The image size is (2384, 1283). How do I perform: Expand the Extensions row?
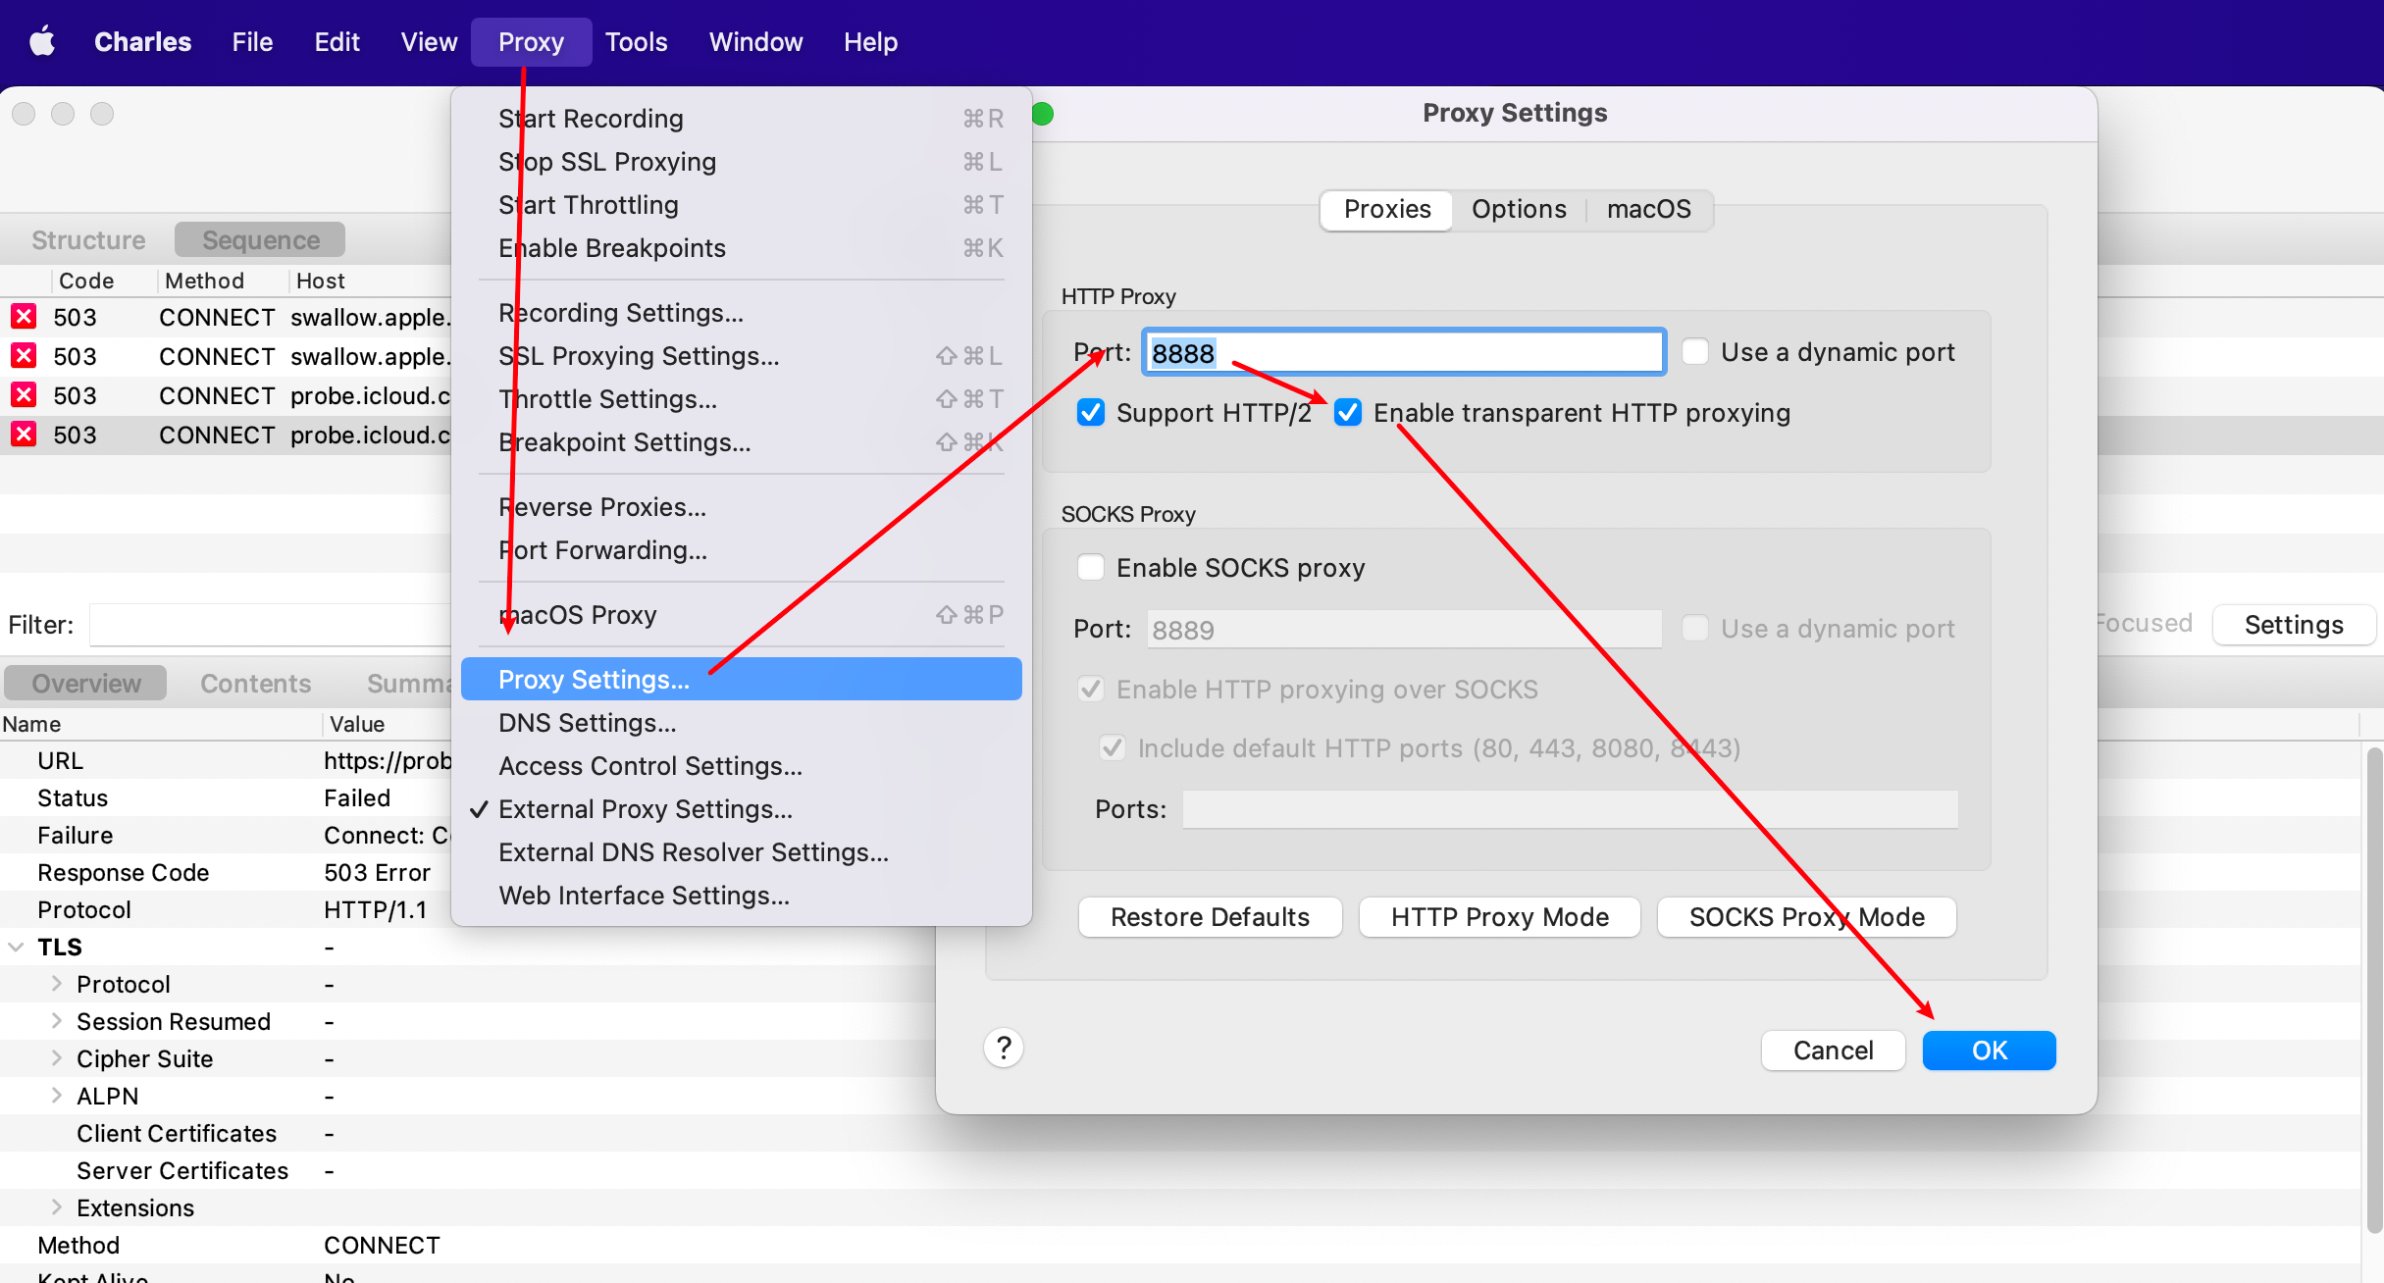(x=56, y=1207)
